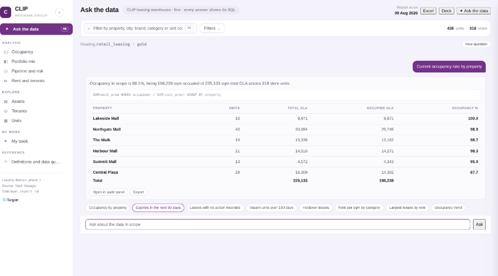Viewport: 498px width, 276px height.
Task: Click the Pipeline and risk clock icon
Action: (5, 71)
